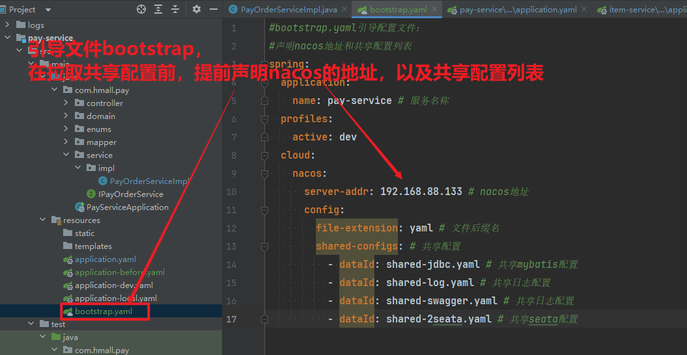Fold the profiles block in gutter
This screenshot has height=355, width=687.
pyautogui.click(x=264, y=120)
